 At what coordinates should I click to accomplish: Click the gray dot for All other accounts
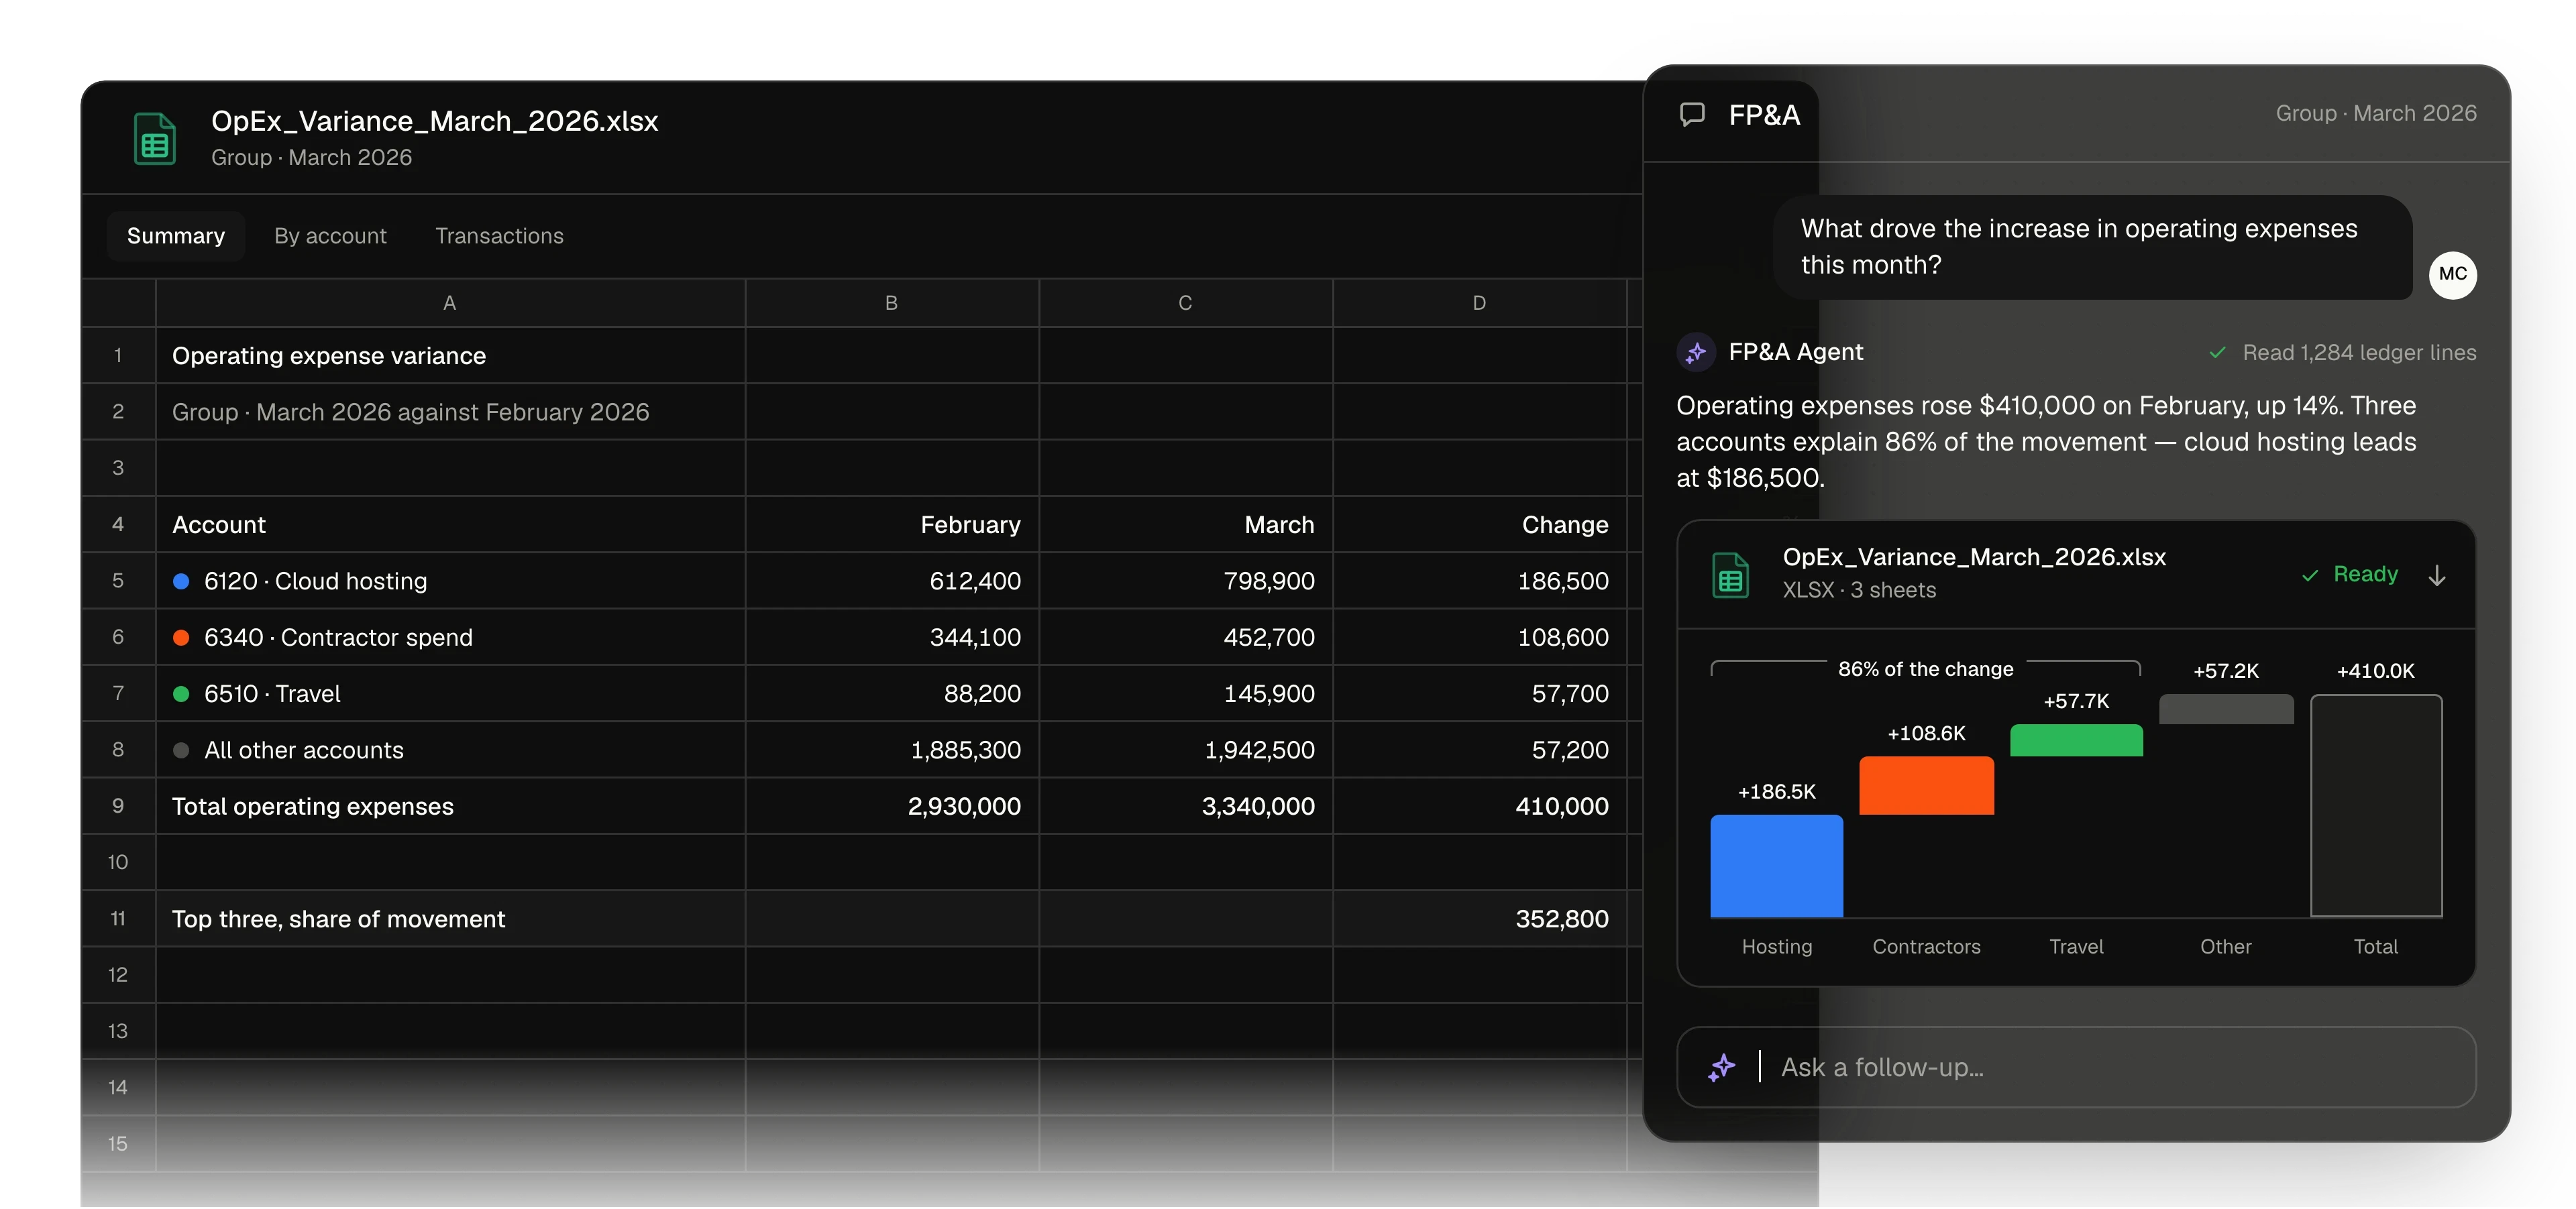click(x=181, y=750)
